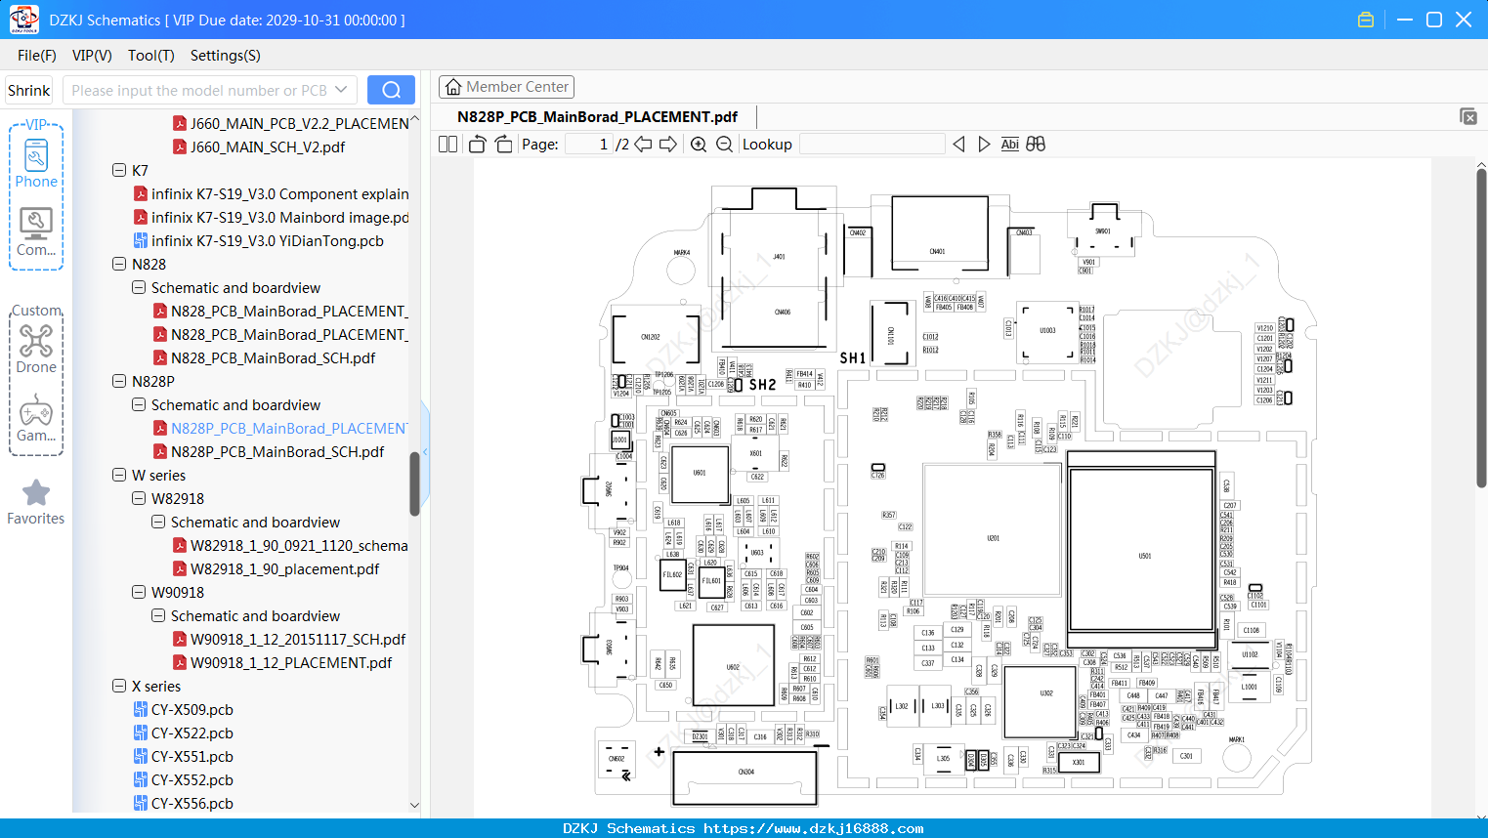This screenshot has width=1488, height=838.
Task: Click the page number field
Action: [589, 145]
